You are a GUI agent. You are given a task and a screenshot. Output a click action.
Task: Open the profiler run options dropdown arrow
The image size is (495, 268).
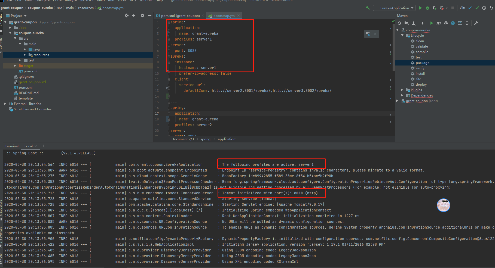(x=447, y=8)
